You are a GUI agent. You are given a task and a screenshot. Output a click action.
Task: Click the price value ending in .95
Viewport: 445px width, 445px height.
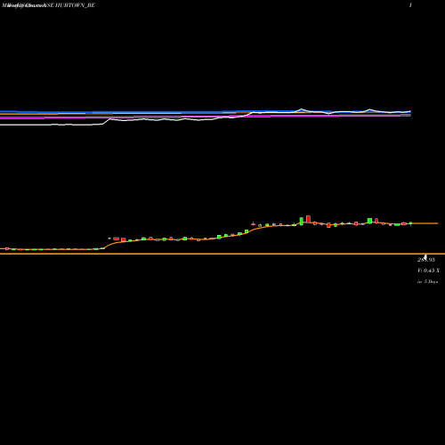coord(426,260)
